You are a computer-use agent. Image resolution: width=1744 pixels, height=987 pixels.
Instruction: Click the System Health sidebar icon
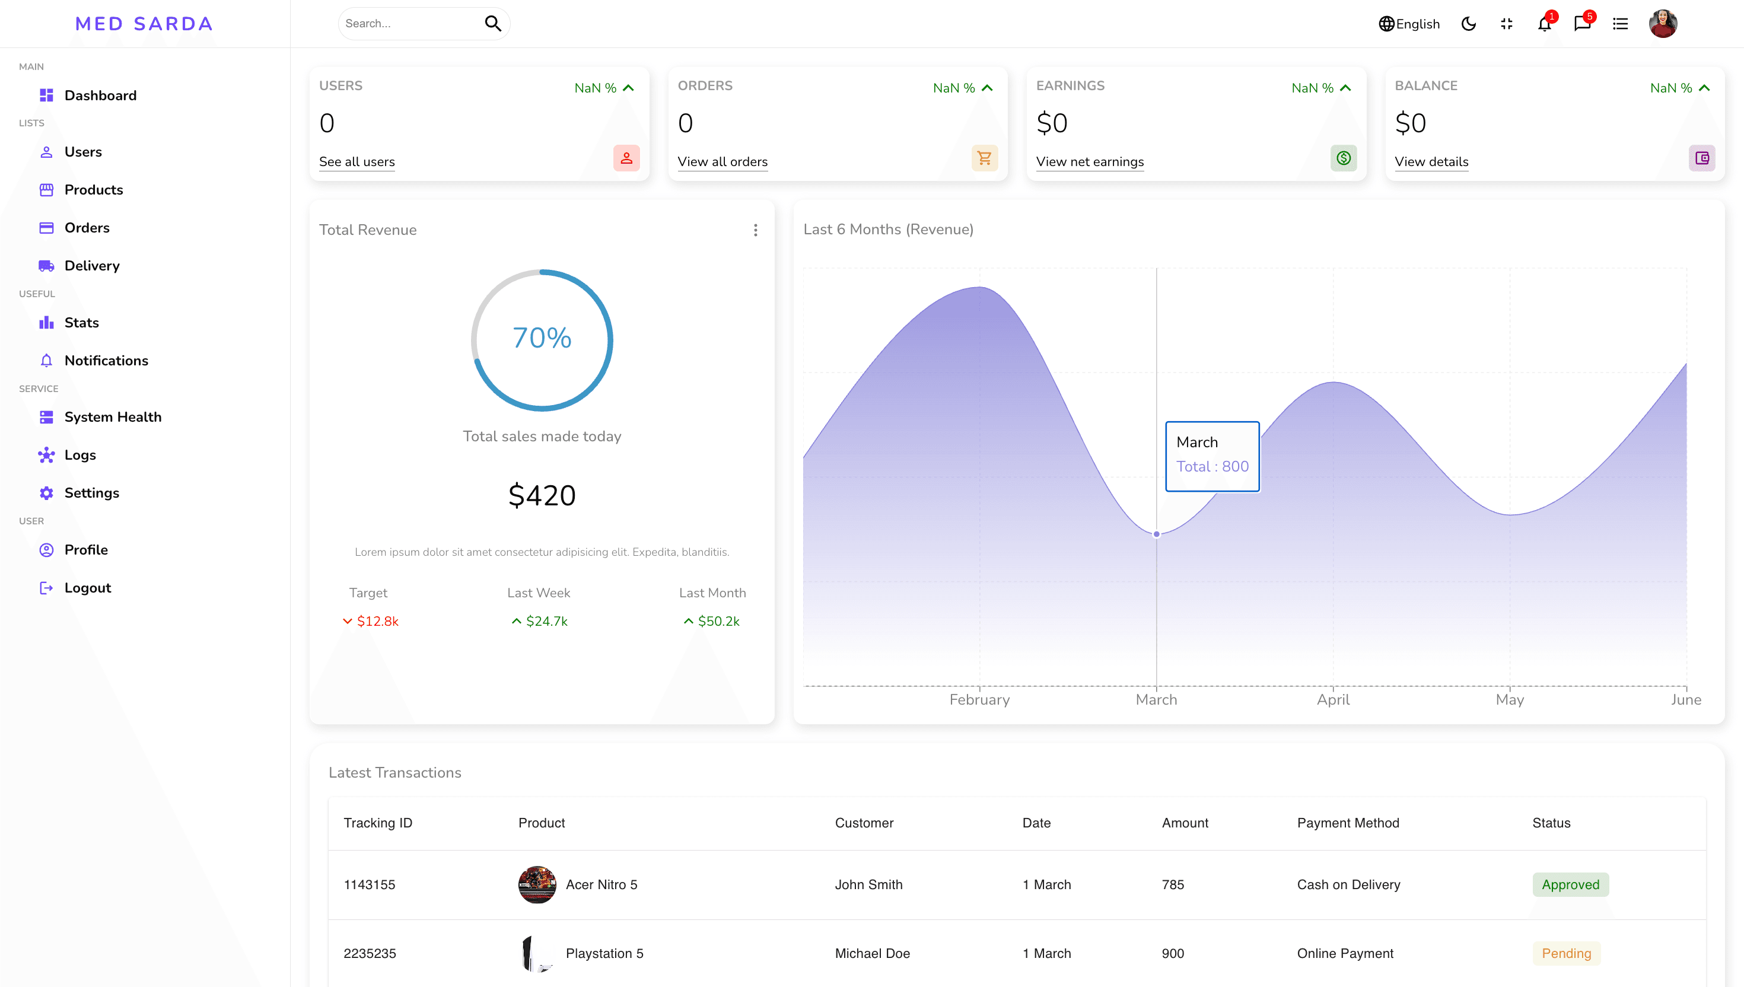46,417
